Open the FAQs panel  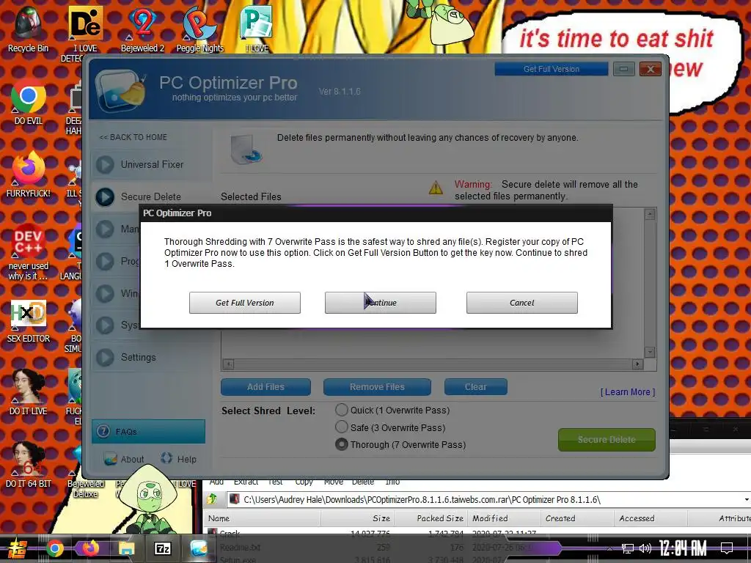click(x=148, y=431)
